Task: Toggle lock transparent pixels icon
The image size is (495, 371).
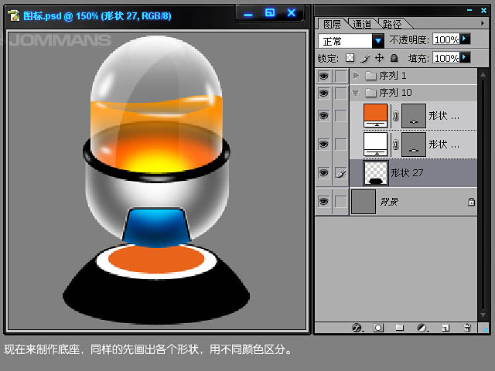Action: click(x=350, y=58)
